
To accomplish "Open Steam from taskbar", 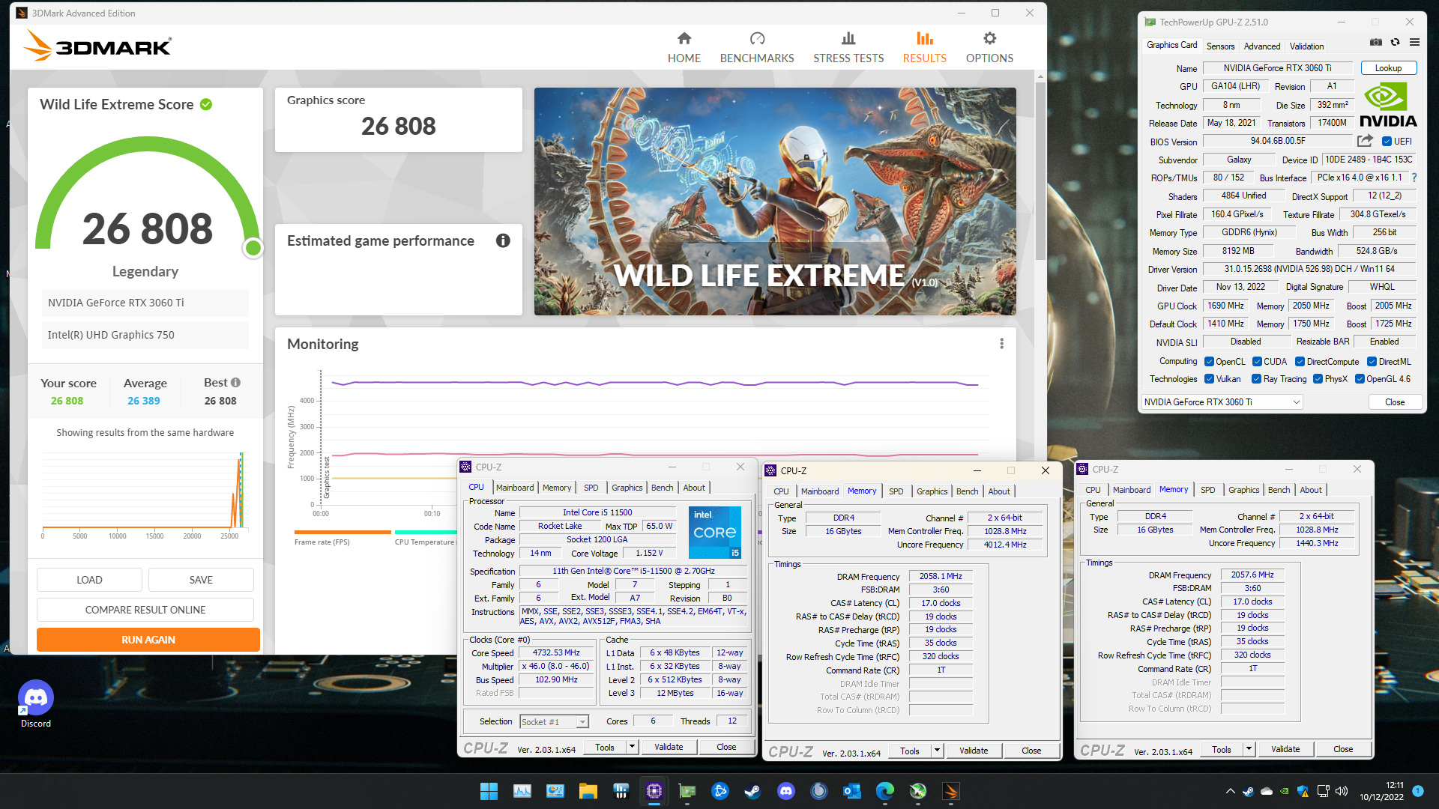I will coord(752,791).
